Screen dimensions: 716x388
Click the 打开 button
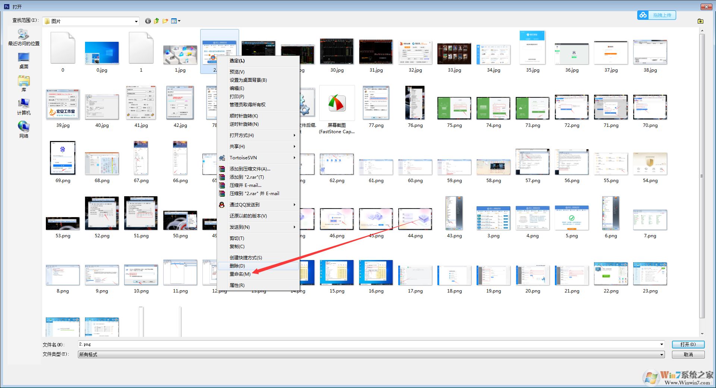688,344
